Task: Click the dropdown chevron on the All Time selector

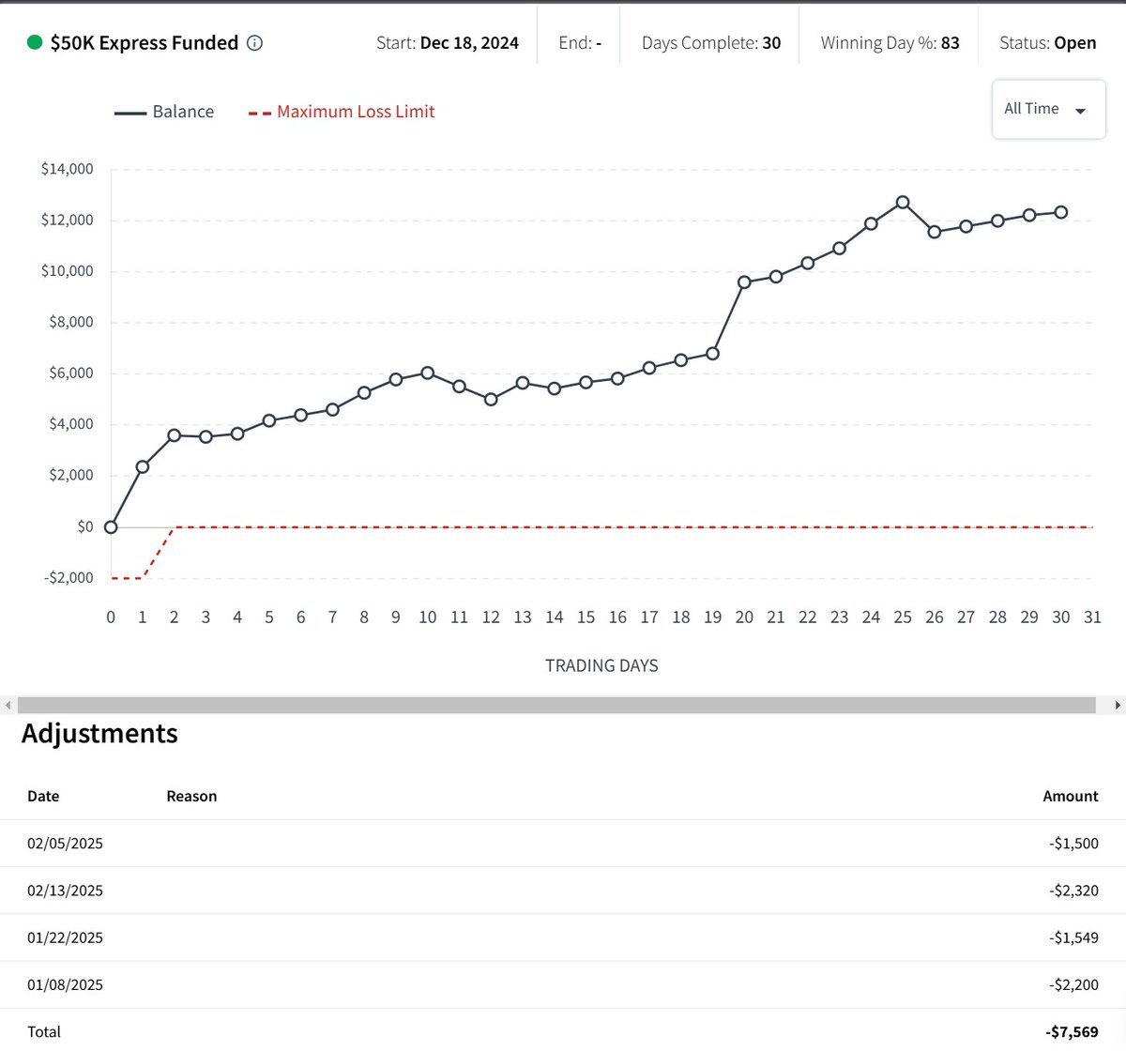Action: click(x=1081, y=110)
